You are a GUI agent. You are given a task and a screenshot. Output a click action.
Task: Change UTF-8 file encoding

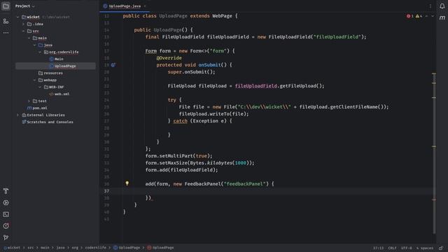click(407, 248)
